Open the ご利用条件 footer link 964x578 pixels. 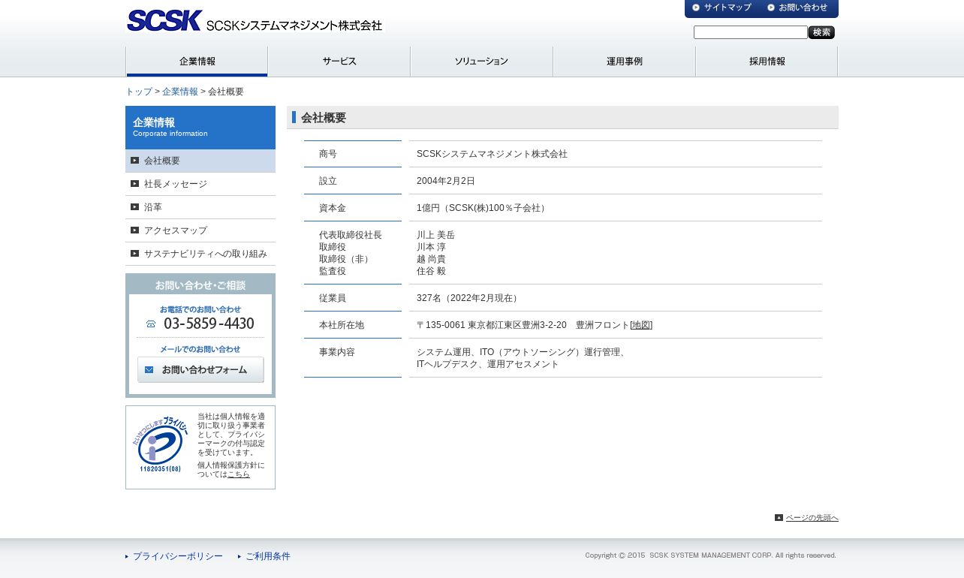[268, 556]
